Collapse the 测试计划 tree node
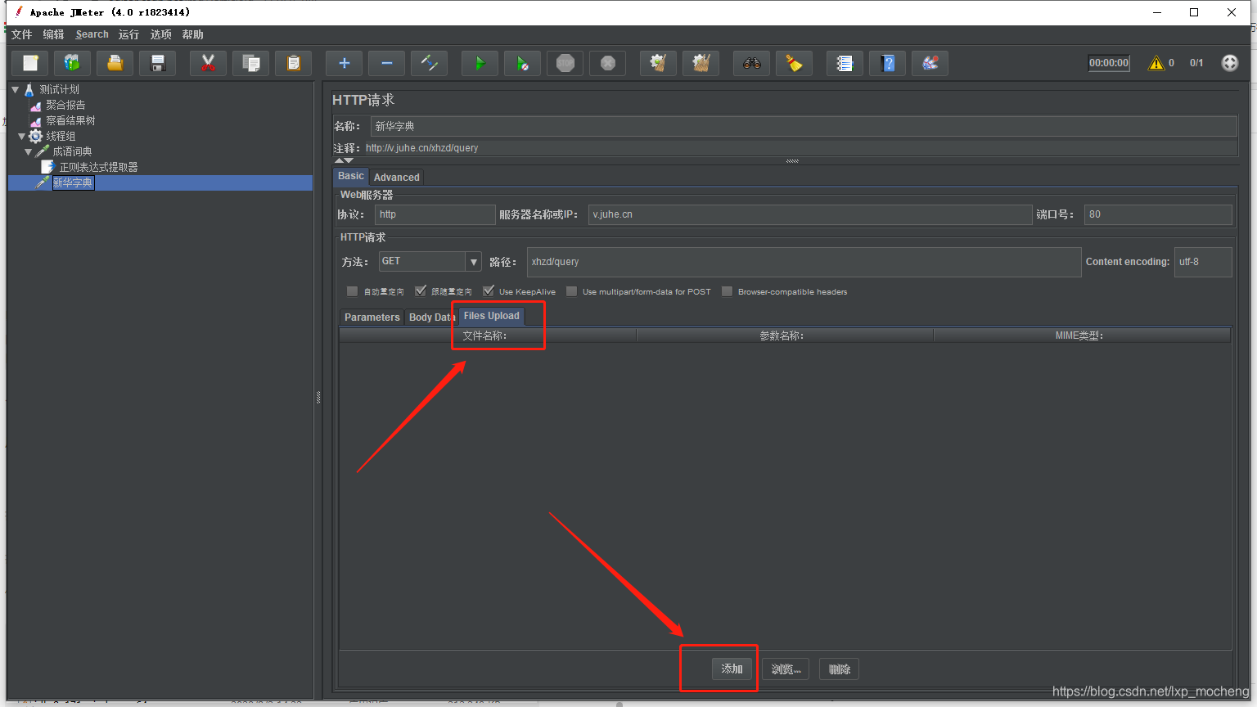This screenshot has width=1257, height=707. (15, 89)
